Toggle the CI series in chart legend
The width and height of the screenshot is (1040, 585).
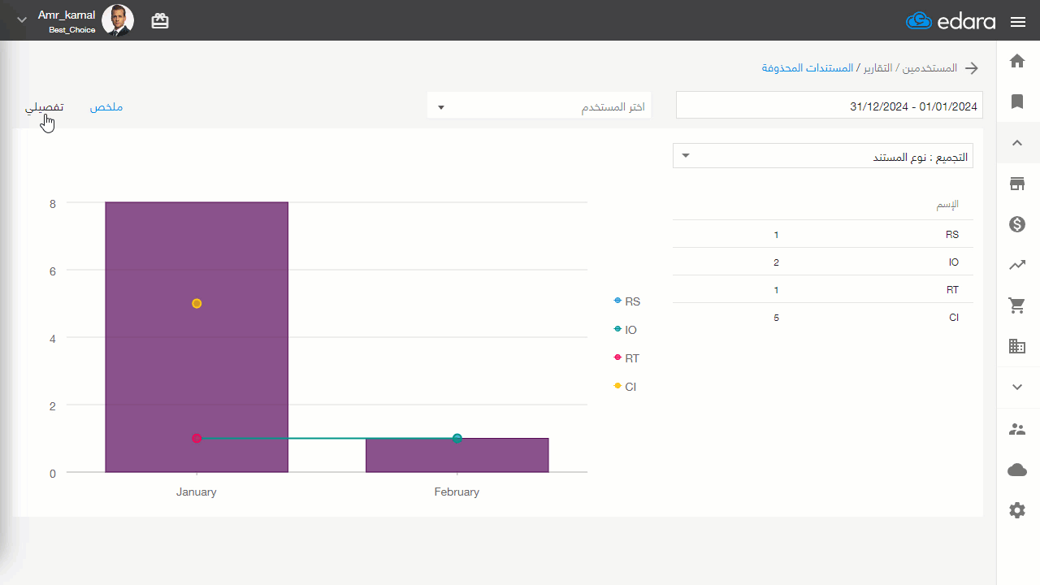(x=626, y=387)
